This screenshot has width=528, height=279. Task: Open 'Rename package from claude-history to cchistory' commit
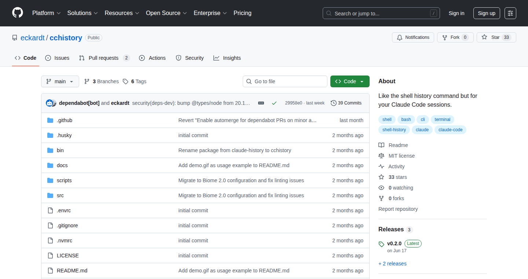click(x=235, y=150)
